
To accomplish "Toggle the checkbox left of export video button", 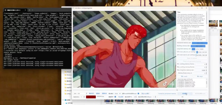I will point(115,97).
